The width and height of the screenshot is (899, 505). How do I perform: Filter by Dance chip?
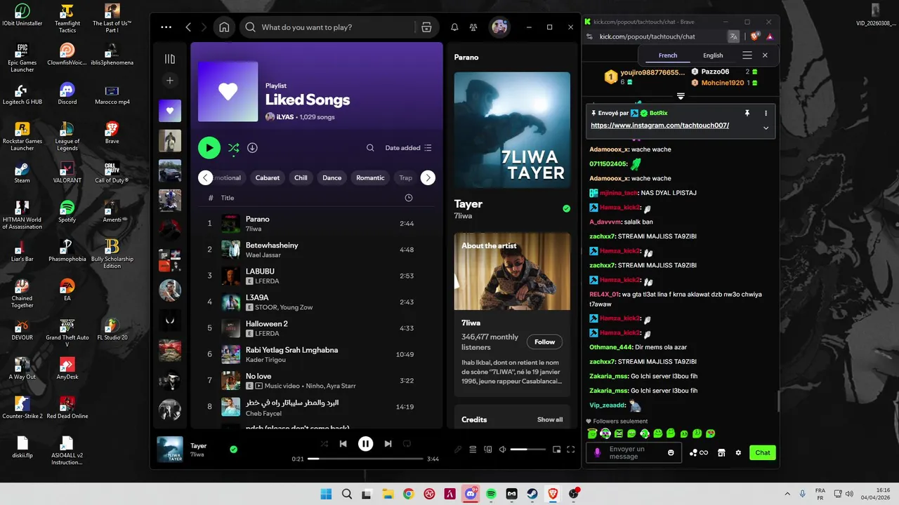pos(332,178)
